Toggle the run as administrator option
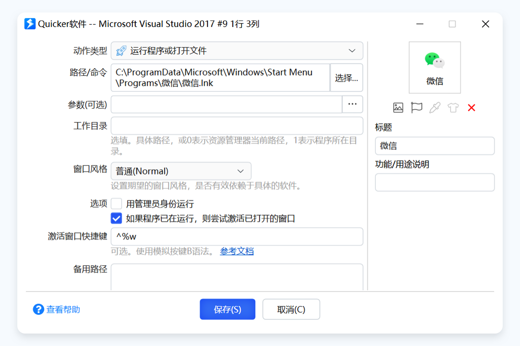Screen dimensions: 520x346 [116, 203]
